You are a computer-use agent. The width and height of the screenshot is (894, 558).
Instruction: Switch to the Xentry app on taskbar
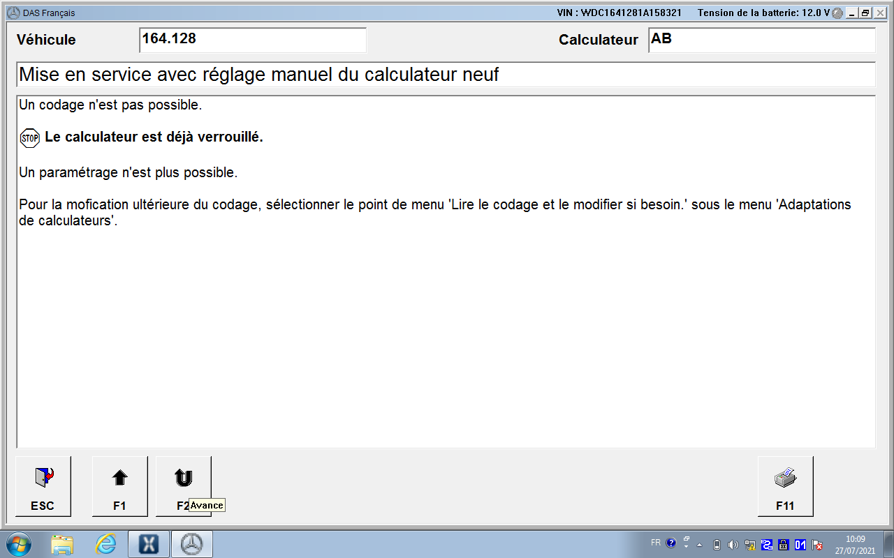coord(149,543)
